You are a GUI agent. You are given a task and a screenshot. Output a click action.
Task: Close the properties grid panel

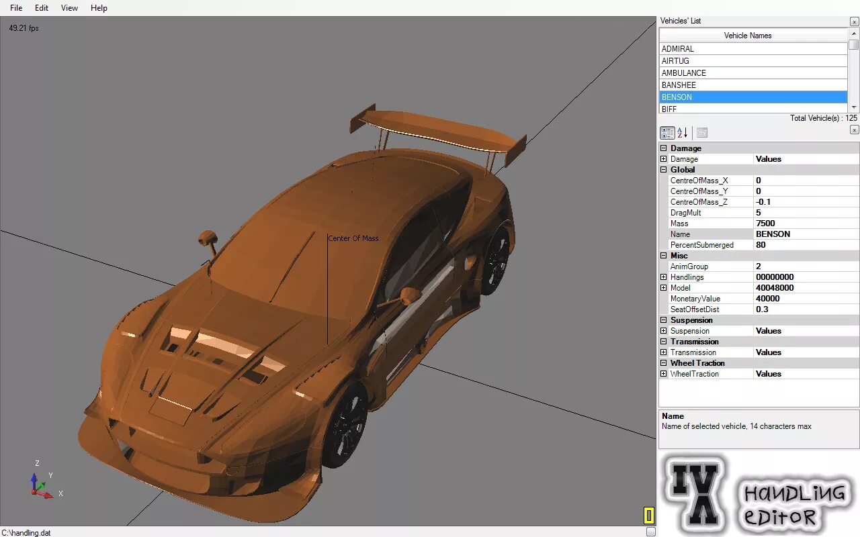(x=854, y=130)
